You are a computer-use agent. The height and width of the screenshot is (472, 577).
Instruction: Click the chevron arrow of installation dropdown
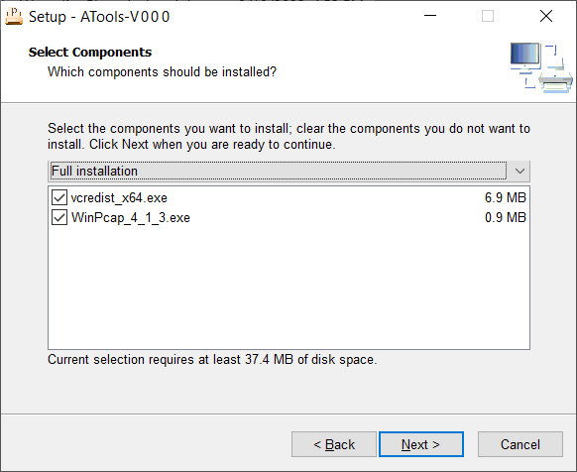[x=519, y=172]
